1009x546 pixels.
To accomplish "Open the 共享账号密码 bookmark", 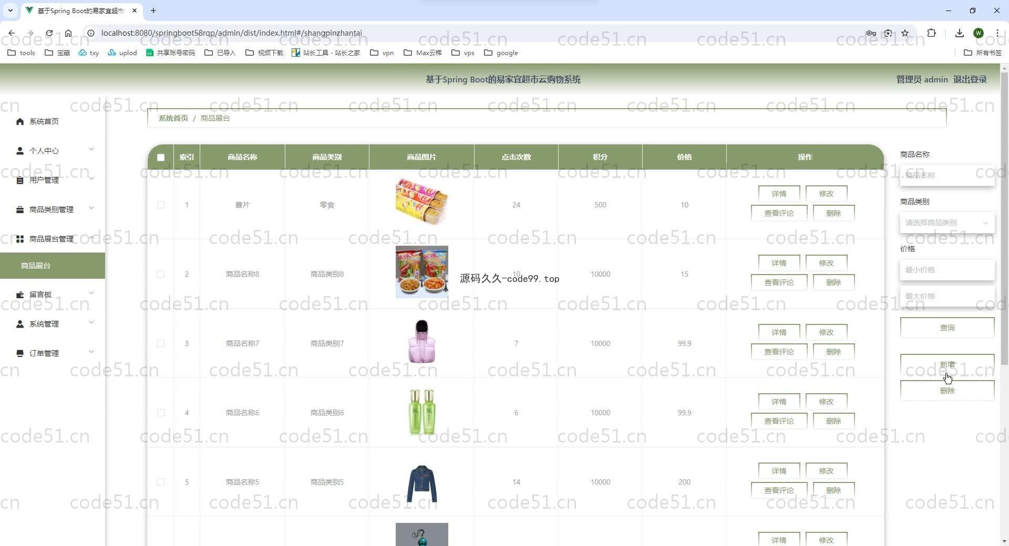I will 170,52.
